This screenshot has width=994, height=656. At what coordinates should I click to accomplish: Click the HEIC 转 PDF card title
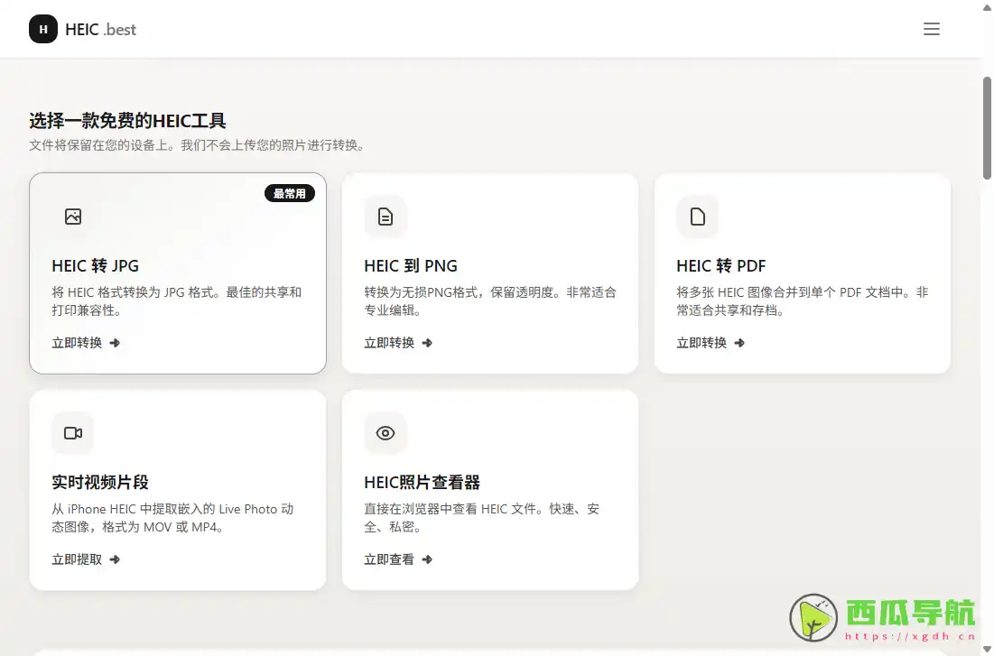pos(720,265)
